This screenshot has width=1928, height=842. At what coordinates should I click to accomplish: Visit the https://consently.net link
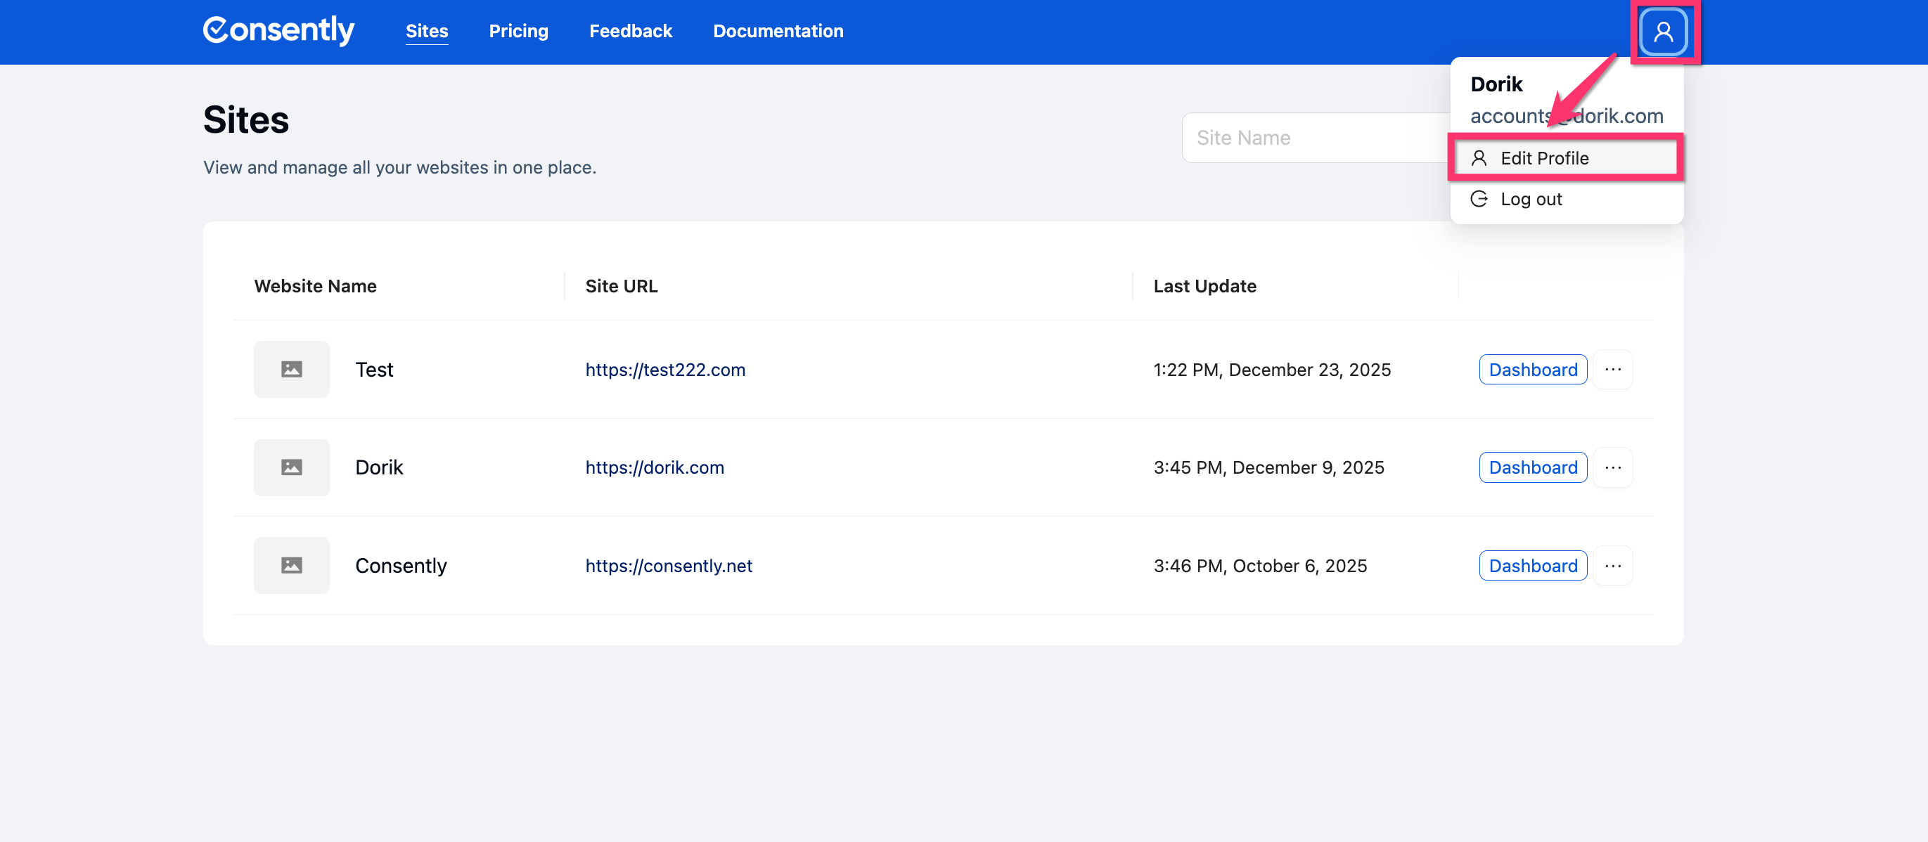click(669, 566)
